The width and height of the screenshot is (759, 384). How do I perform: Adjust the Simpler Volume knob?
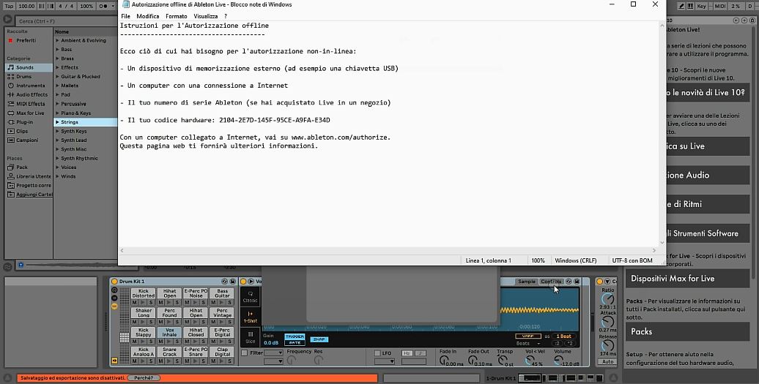click(559, 361)
